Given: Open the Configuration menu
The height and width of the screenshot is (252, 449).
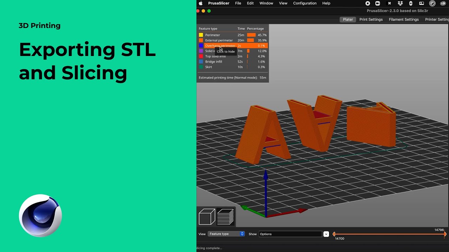Looking at the screenshot, I should [305, 3].
